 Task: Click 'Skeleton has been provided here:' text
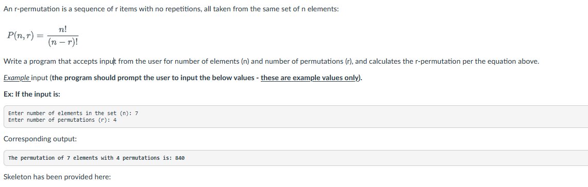coord(57,177)
